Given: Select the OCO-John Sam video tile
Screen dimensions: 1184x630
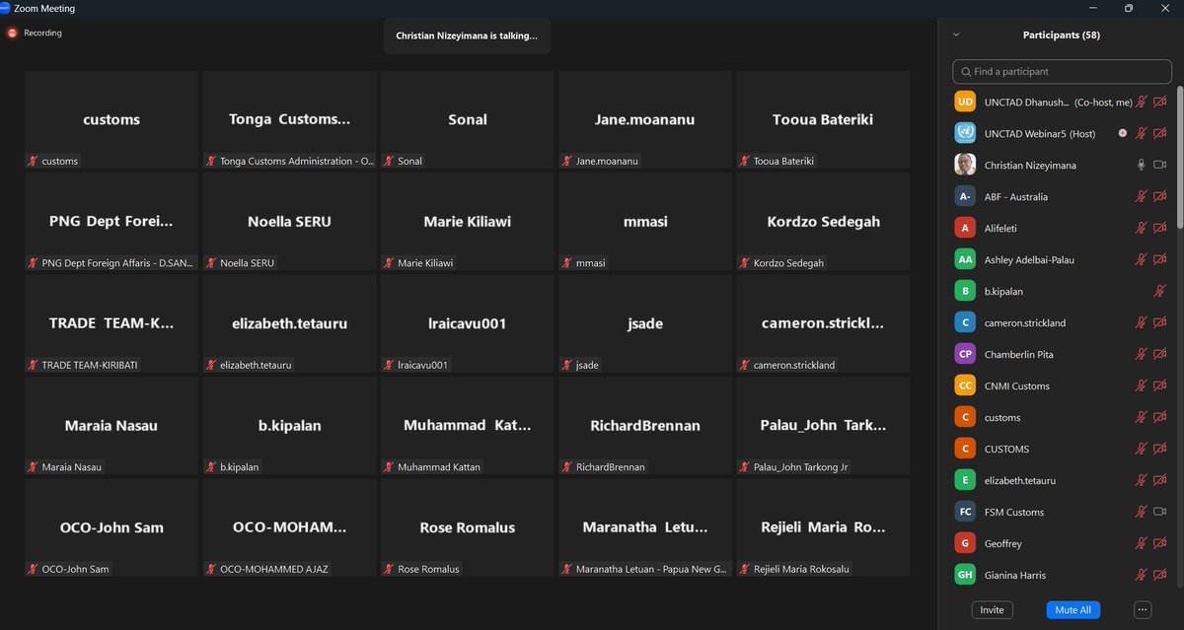Looking at the screenshot, I should pyautogui.click(x=111, y=527).
